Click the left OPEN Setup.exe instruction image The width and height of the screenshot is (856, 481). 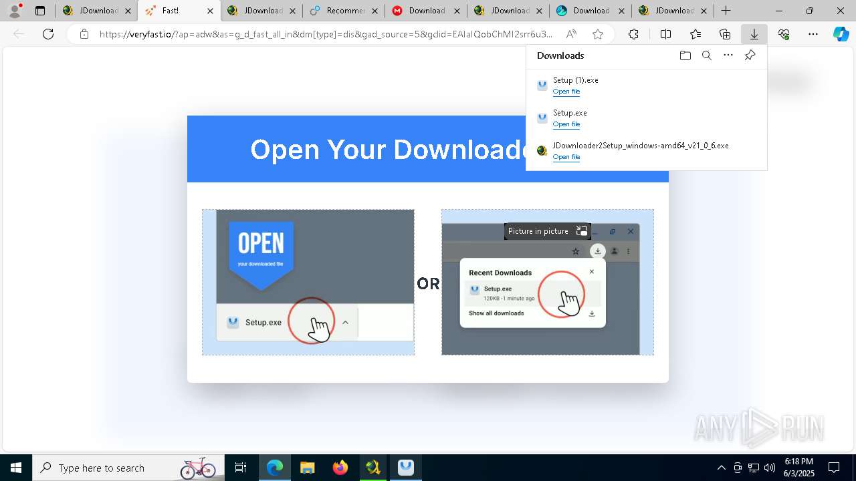(308, 282)
